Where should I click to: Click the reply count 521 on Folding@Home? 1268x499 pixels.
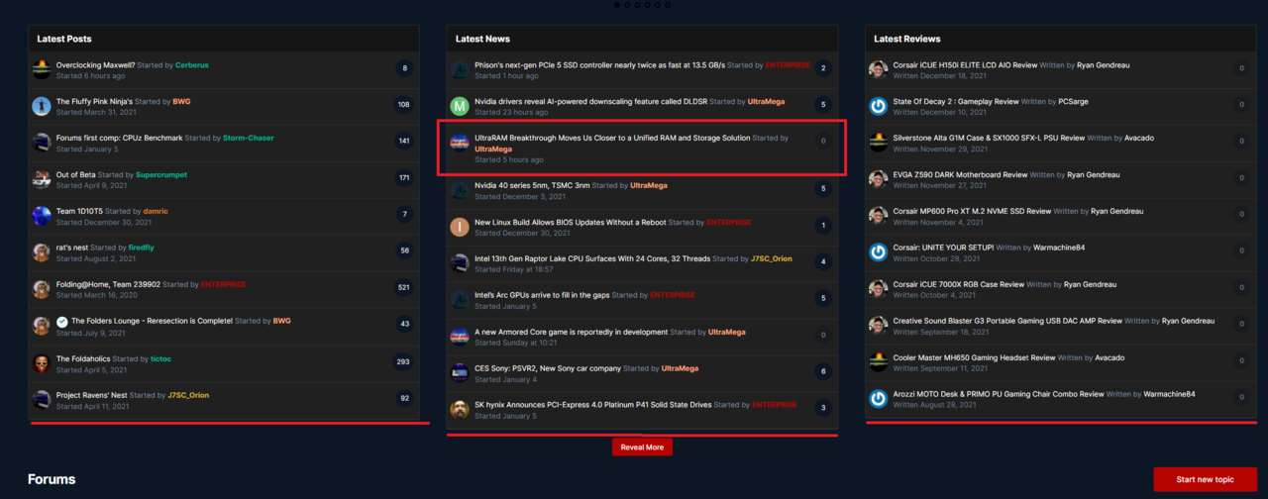(403, 288)
